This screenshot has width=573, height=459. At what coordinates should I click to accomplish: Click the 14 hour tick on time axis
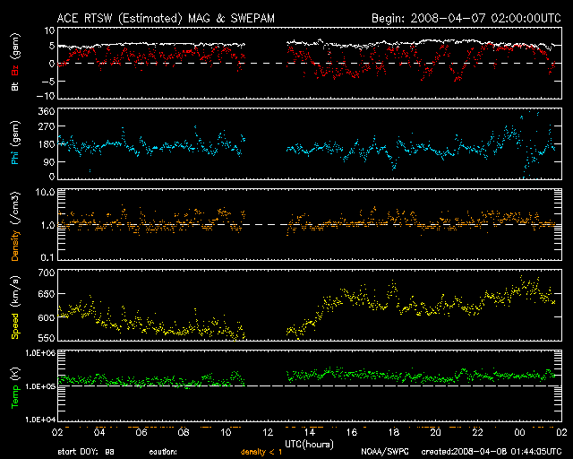[308, 432]
